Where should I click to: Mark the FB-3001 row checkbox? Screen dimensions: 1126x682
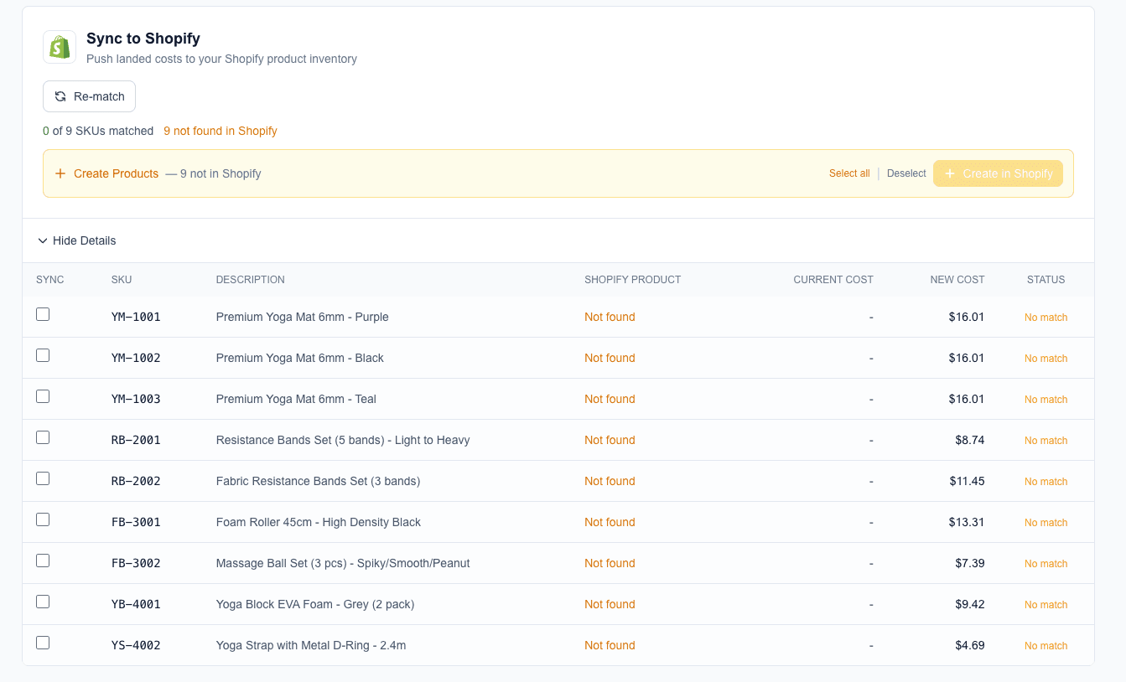point(43,519)
